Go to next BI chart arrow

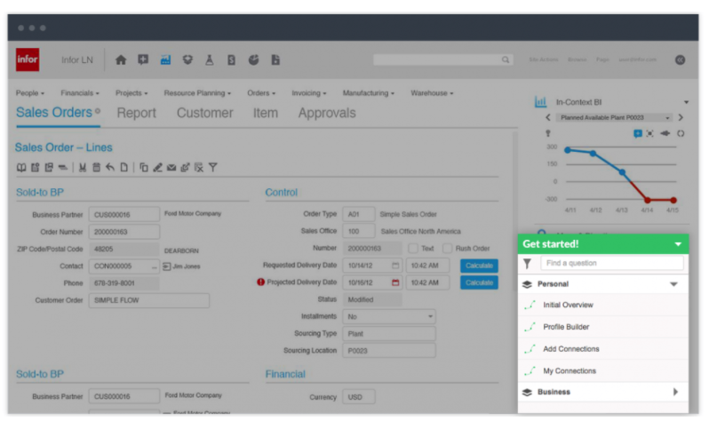tap(681, 117)
